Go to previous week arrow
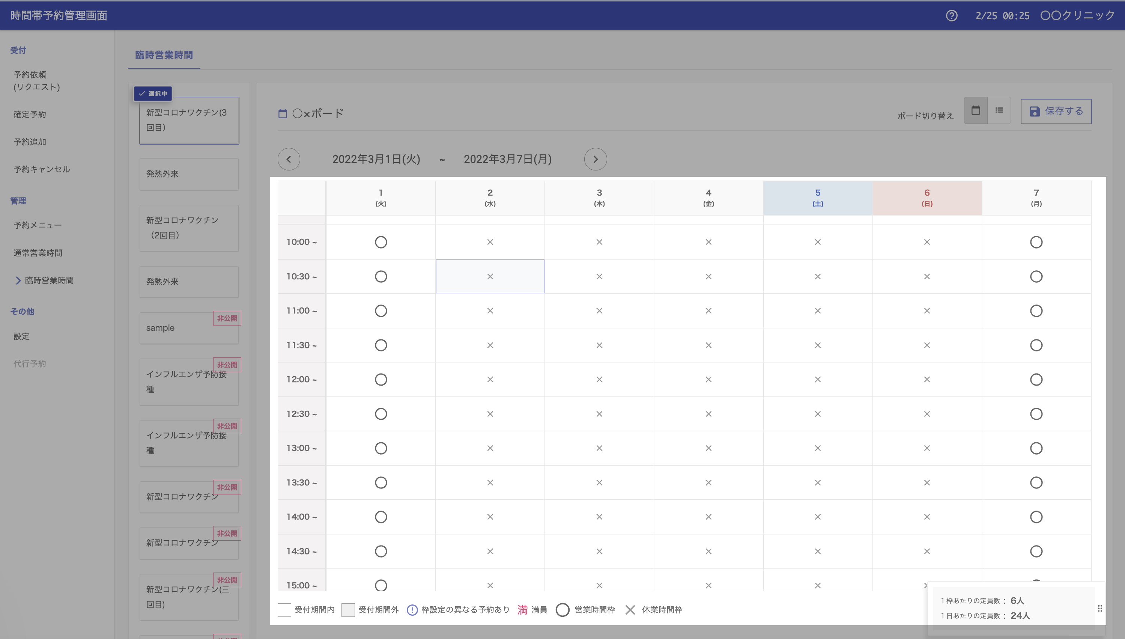Screen dimensions: 1125x639 pyautogui.click(x=289, y=159)
